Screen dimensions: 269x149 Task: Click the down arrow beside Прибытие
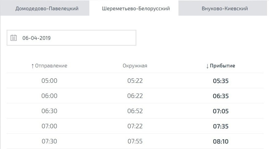coord(207,66)
